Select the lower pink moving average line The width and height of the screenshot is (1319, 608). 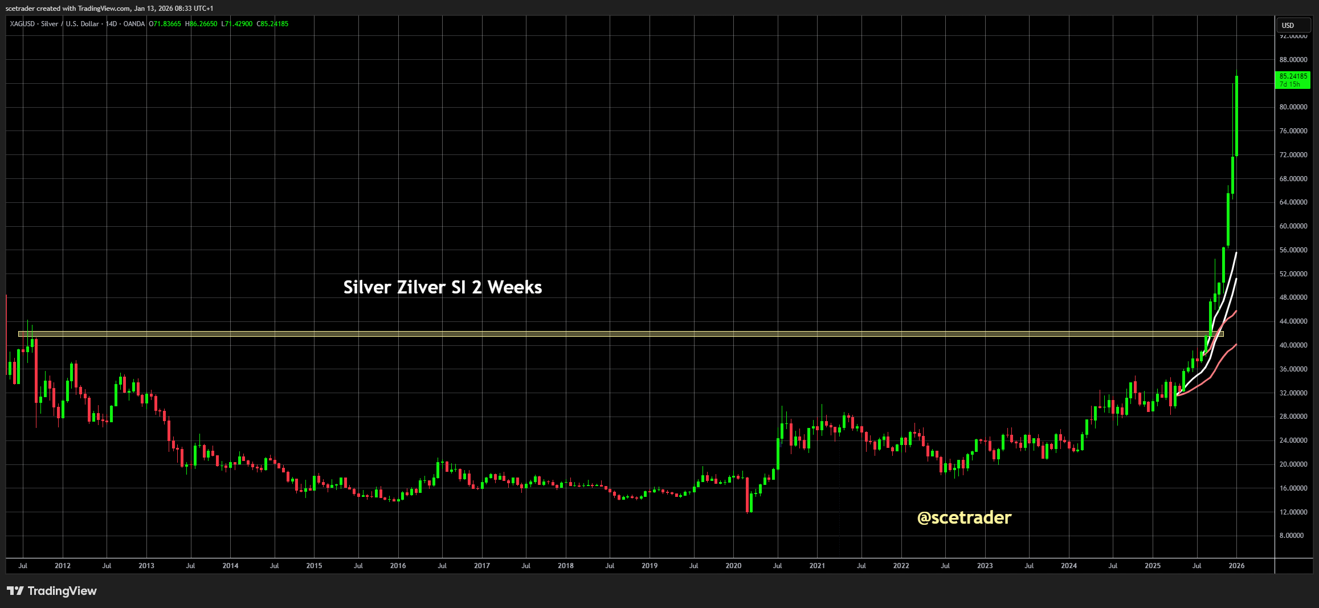pos(1225,354)
